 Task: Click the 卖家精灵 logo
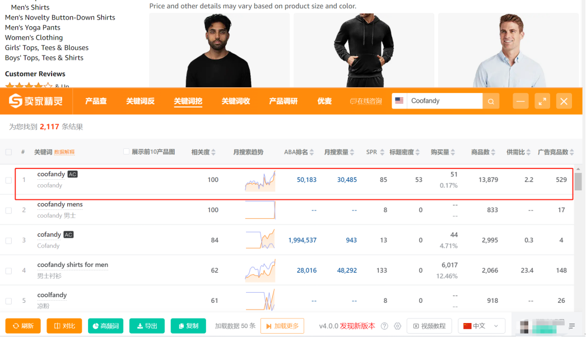point(36,101)
